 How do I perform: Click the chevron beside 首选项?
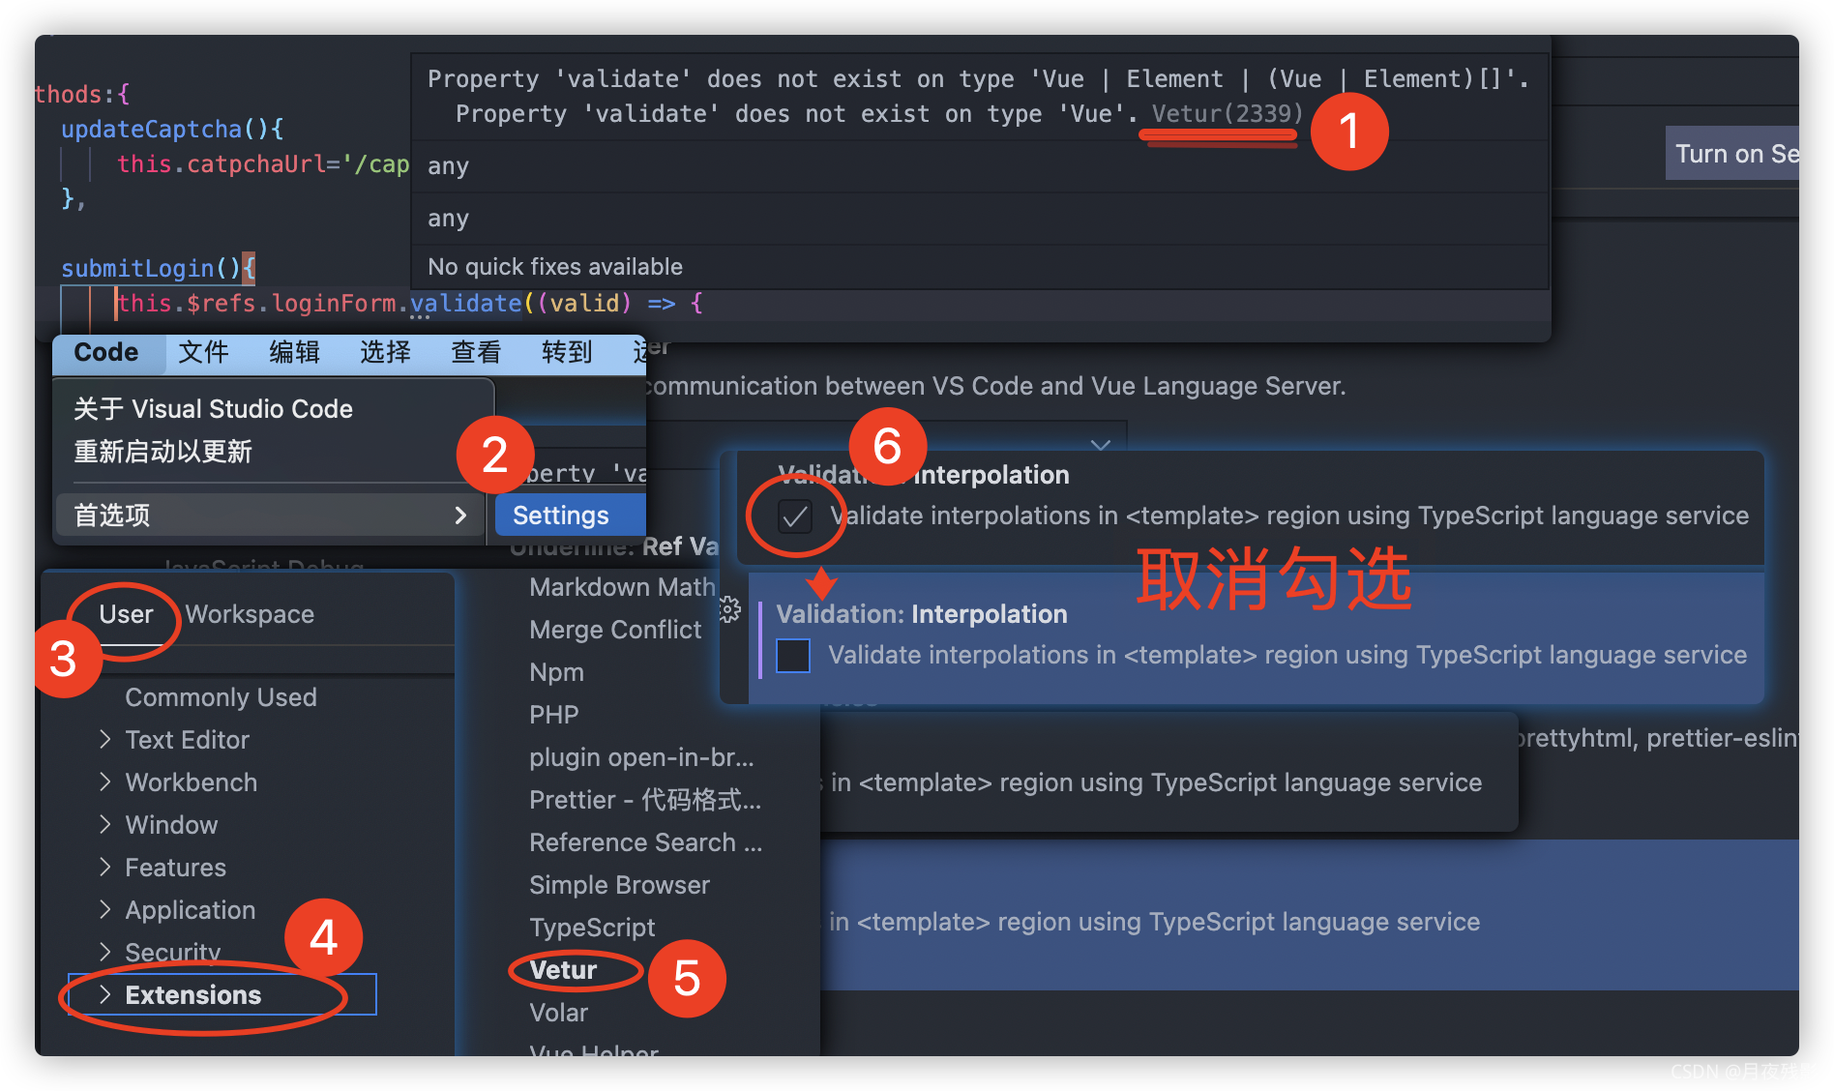pos(460,516)
